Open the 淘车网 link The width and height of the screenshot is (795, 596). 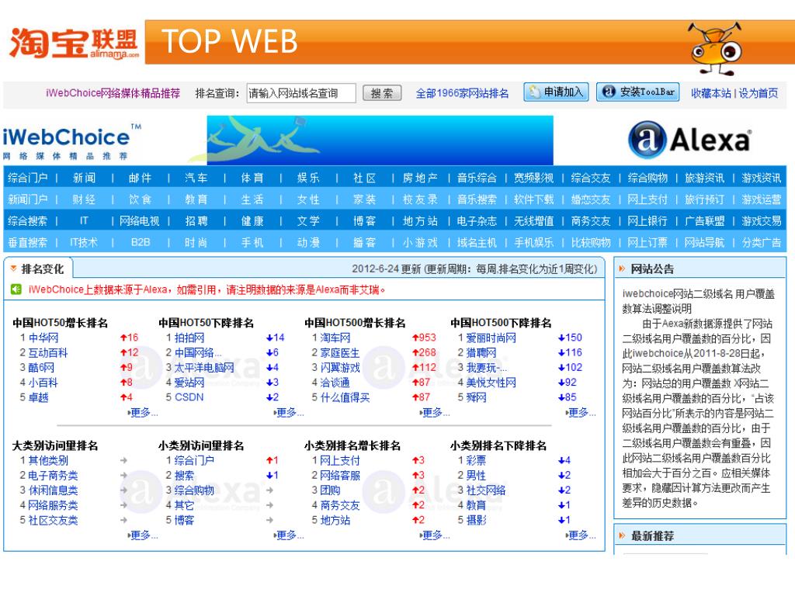pyautogui.click(x=335, y=338)
